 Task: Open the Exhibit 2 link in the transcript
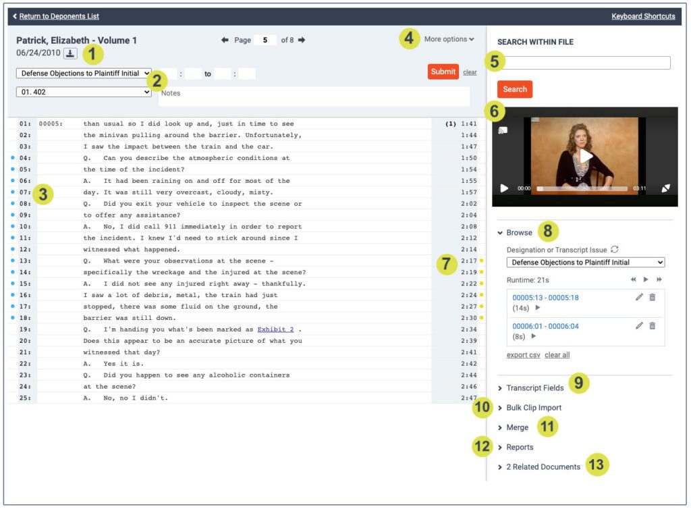[275, 329]
